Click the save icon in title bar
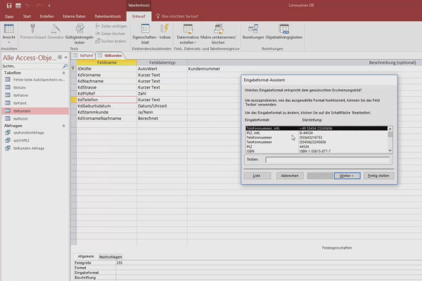This screenshot has height=281, width=422. click(x=9, y=6)
